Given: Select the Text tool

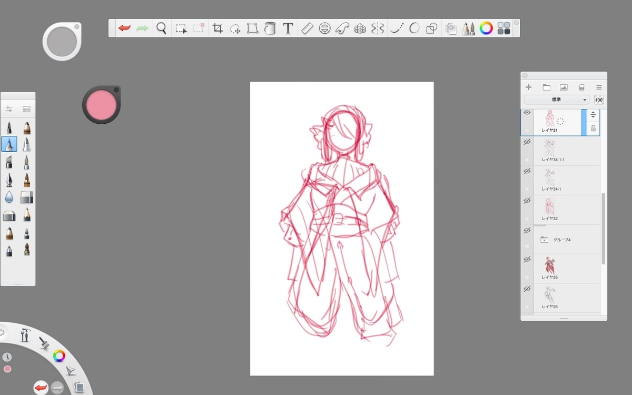Looking at the screenshot, I should click(288, 28).
